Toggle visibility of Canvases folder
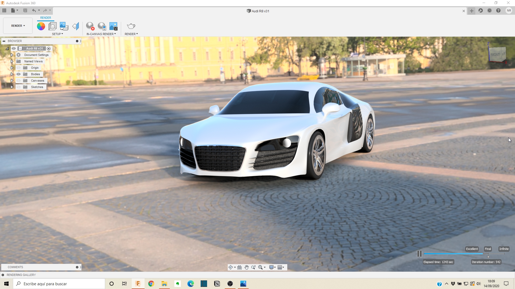 (19, 81)
